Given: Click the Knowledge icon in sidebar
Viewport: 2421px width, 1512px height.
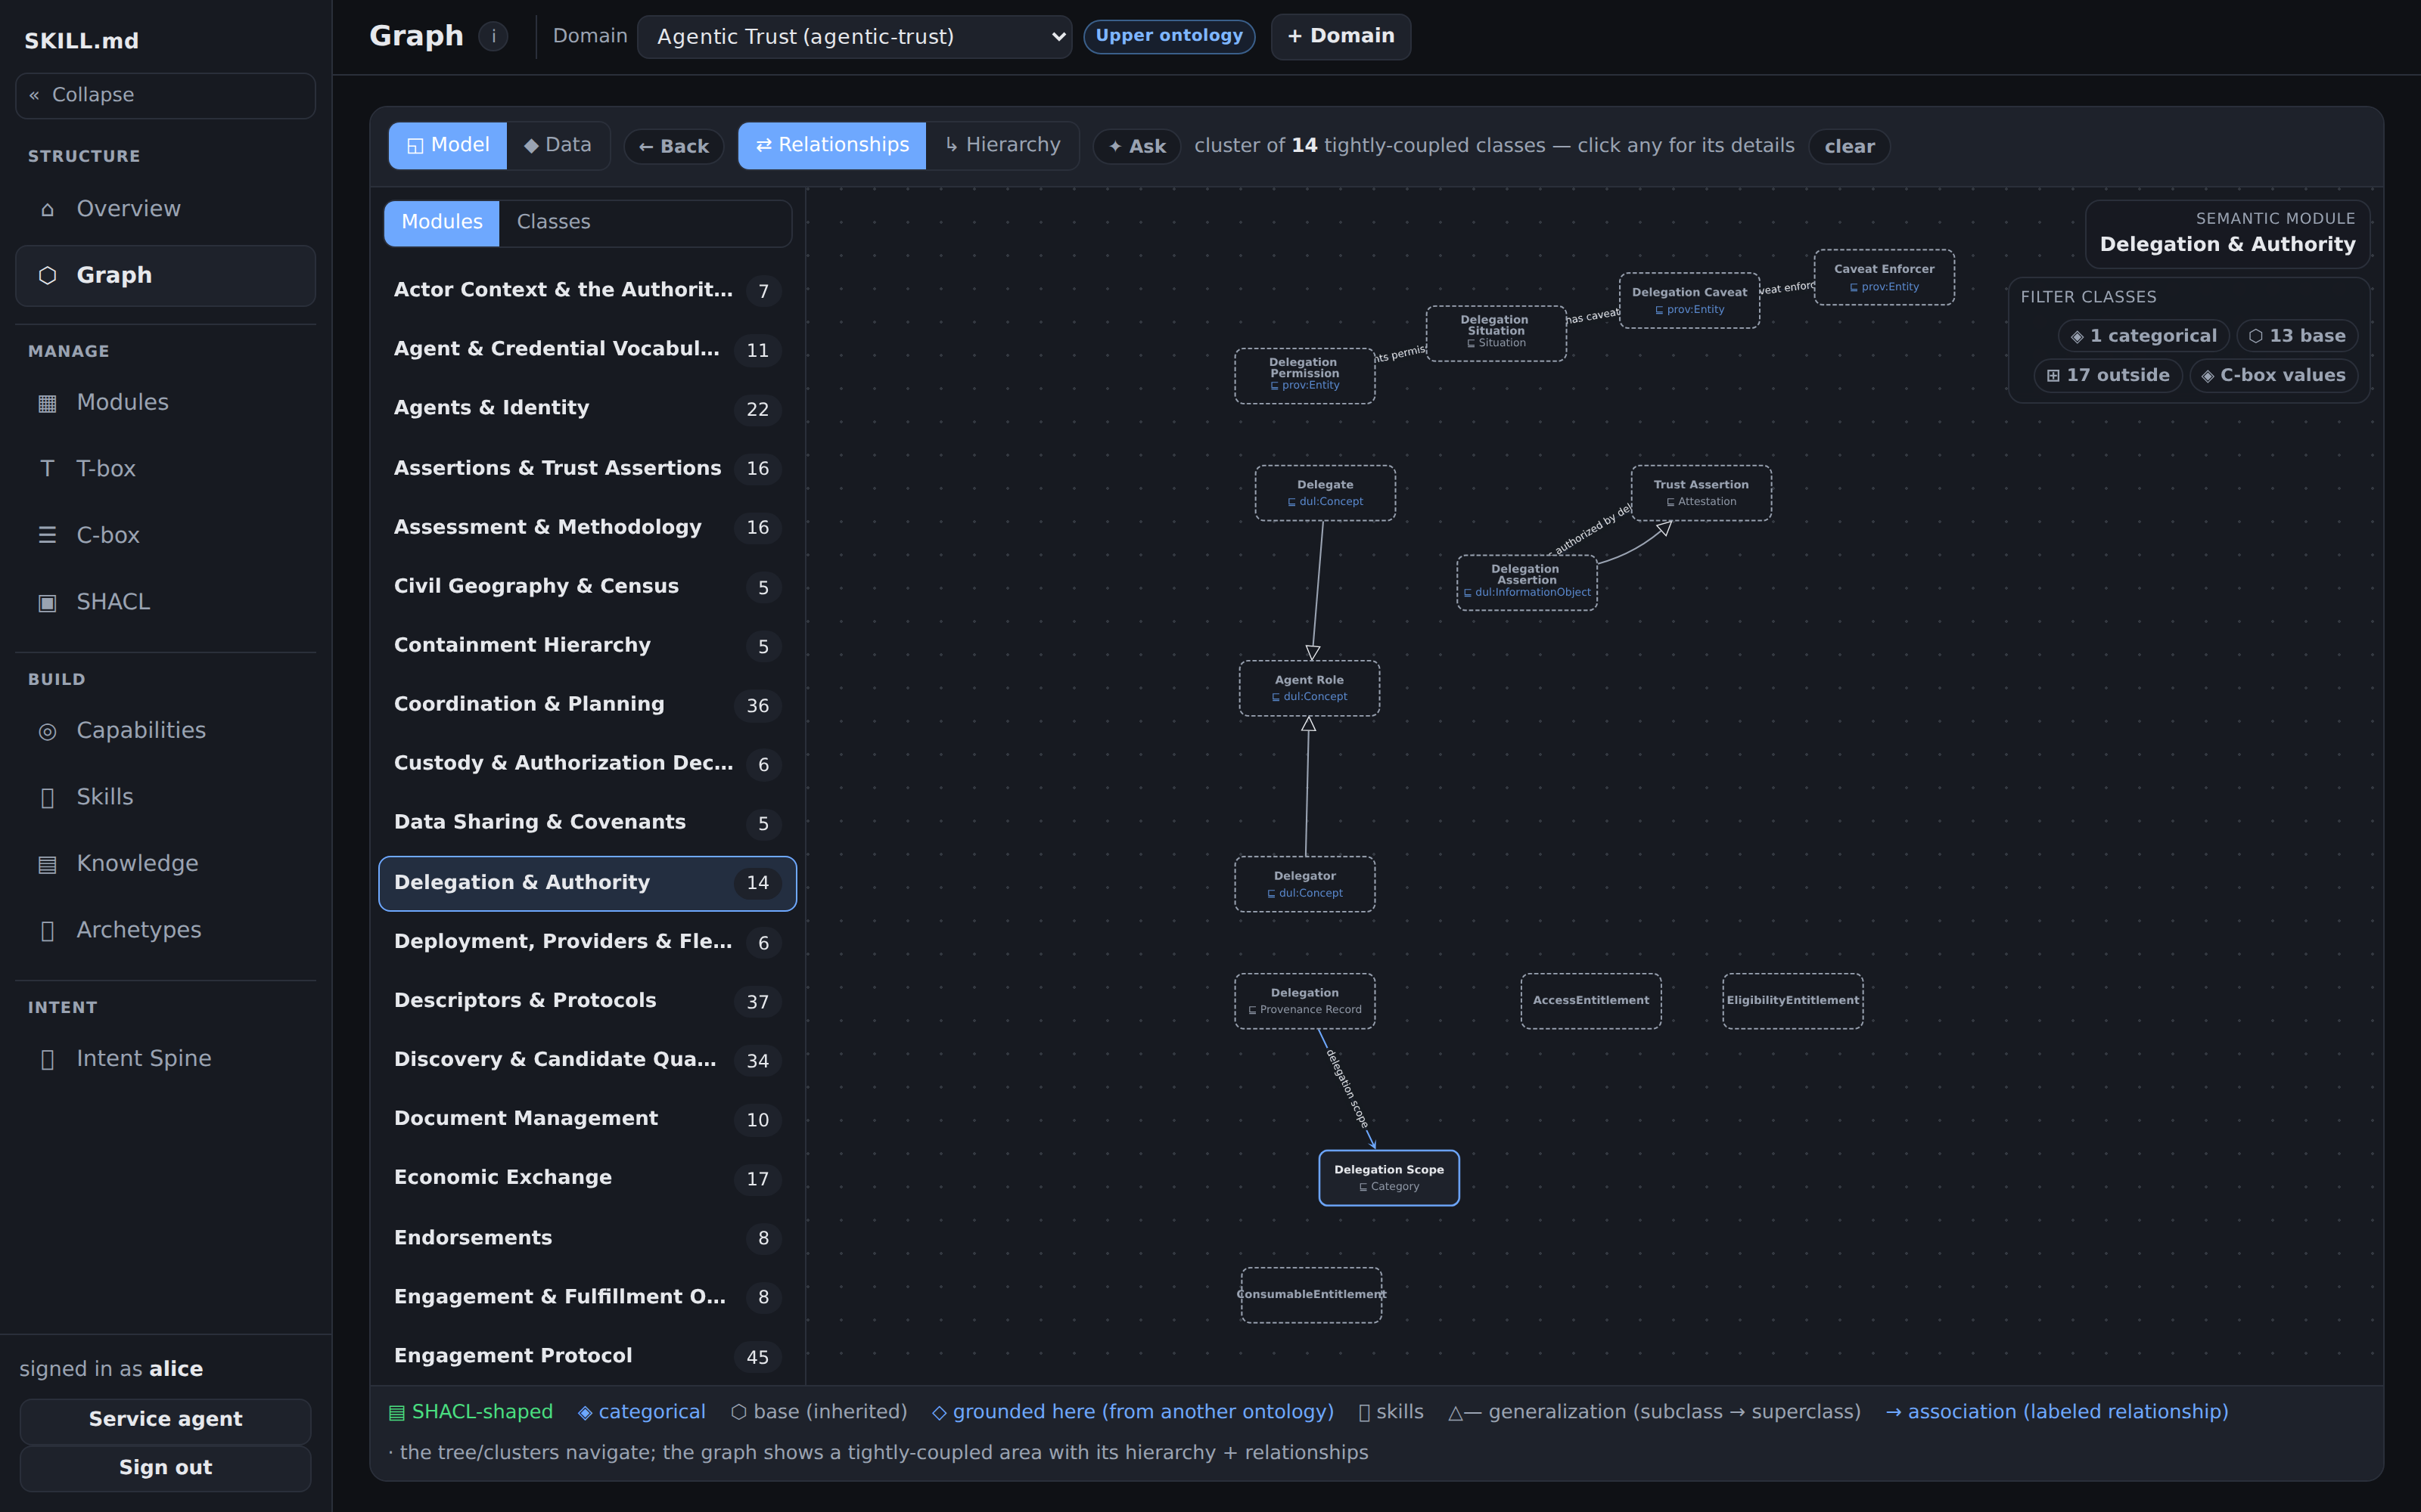Looking at the screenshot, I should coord(47,864).
